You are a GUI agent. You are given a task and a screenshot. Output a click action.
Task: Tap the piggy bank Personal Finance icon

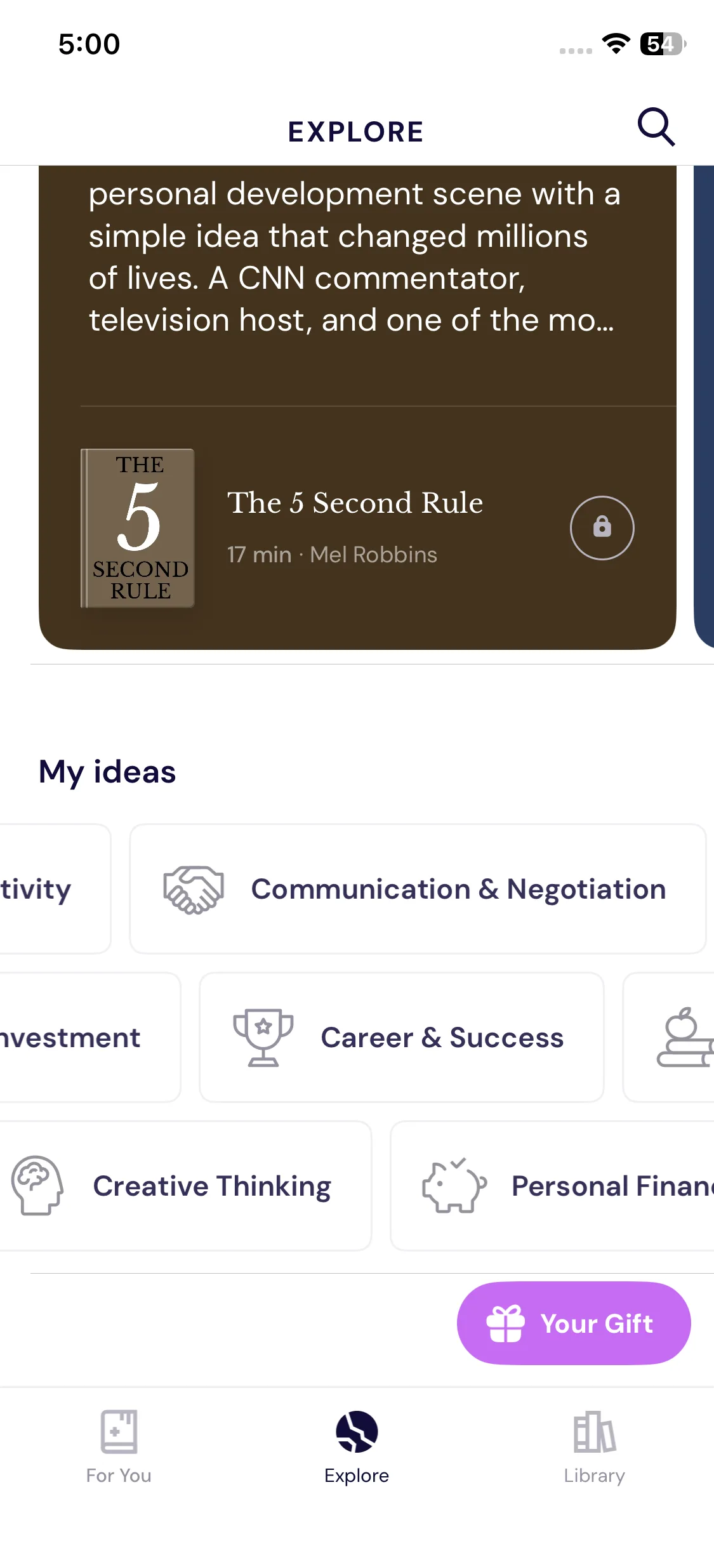click(x=454, y=1185)
